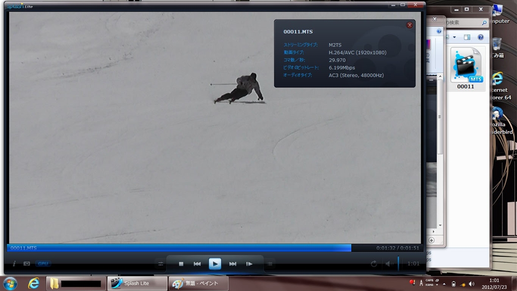Close the 00011.MTS media info panel

tap(409, 25)
